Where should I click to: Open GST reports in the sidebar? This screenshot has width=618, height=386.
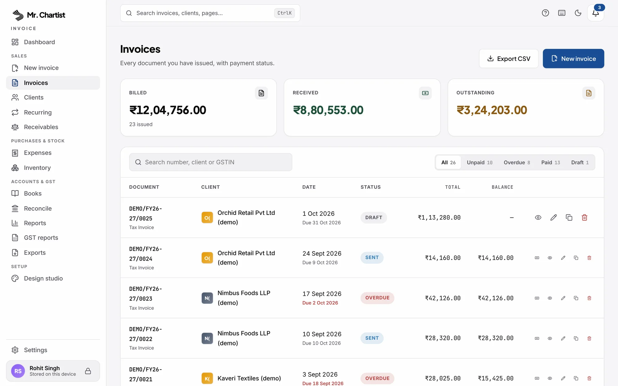pos(53,237)
